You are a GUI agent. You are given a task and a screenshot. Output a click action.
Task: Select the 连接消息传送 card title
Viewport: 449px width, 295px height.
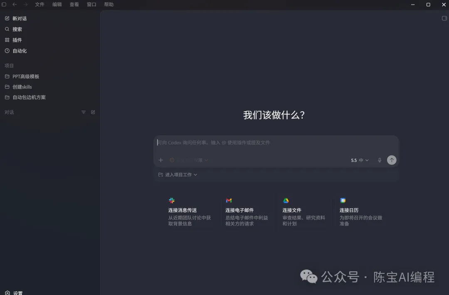tap(183, 210)
